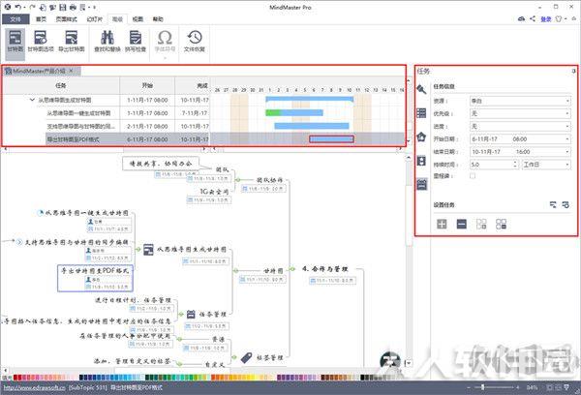This screenshot has height=395, width=581.
Task: Toggle the 里程碑 milestone checkbox
Action: [x=473, y=176]
